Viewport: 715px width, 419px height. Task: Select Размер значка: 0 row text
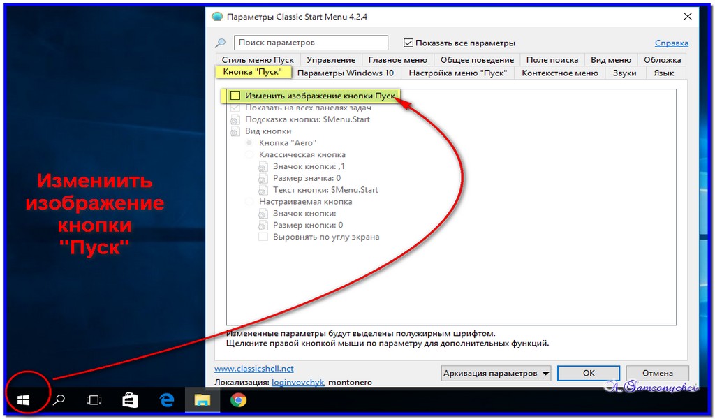pos(307,178)
